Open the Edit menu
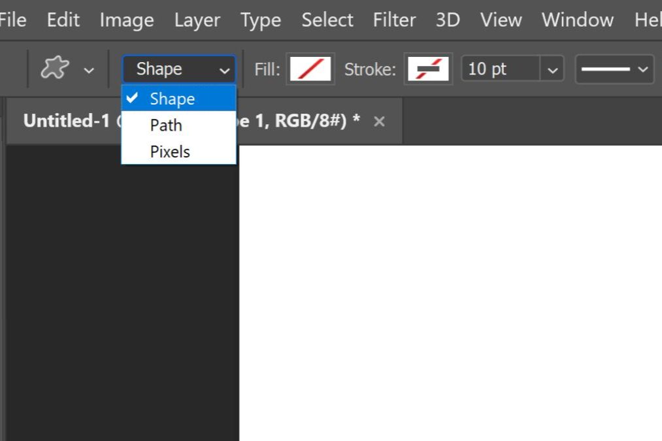 [x=63, y=20]
